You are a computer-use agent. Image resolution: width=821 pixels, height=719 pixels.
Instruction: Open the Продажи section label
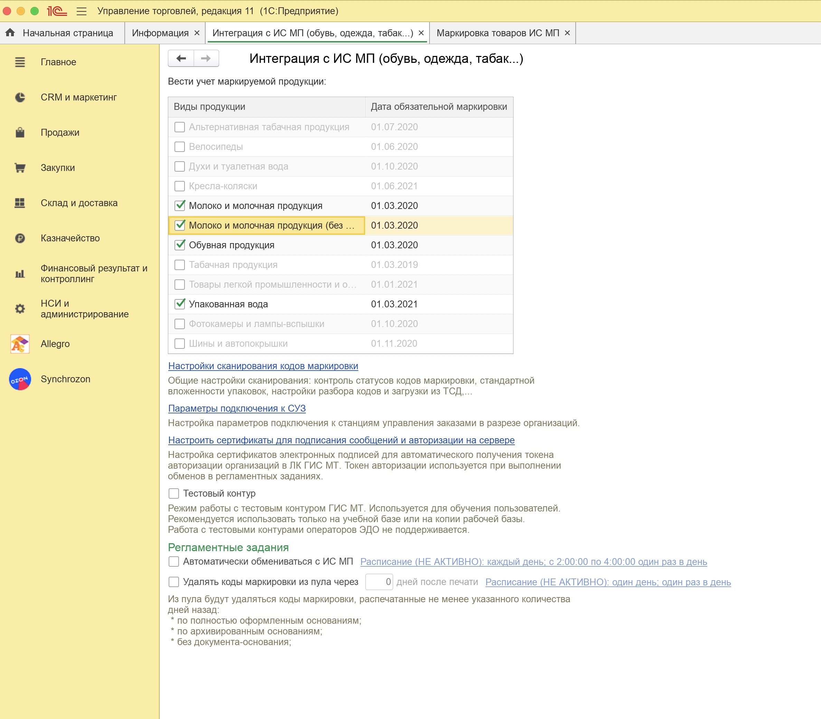(60, 132)
